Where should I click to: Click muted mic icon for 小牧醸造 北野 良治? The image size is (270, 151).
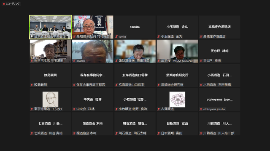pos(116,109)
